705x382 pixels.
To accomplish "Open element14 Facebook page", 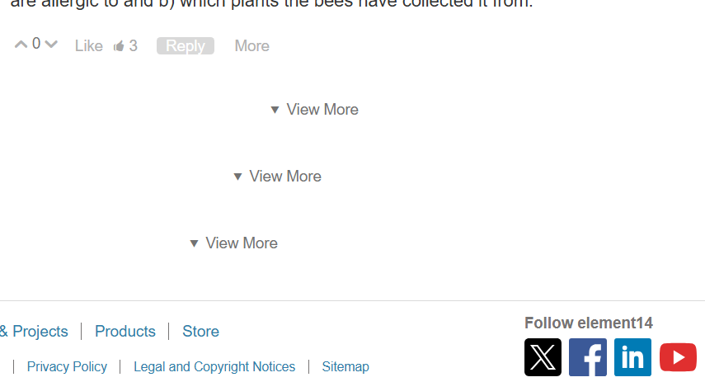I will tap(588, 357).
